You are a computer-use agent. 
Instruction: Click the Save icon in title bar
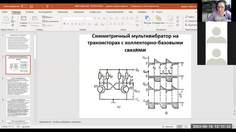31,7
